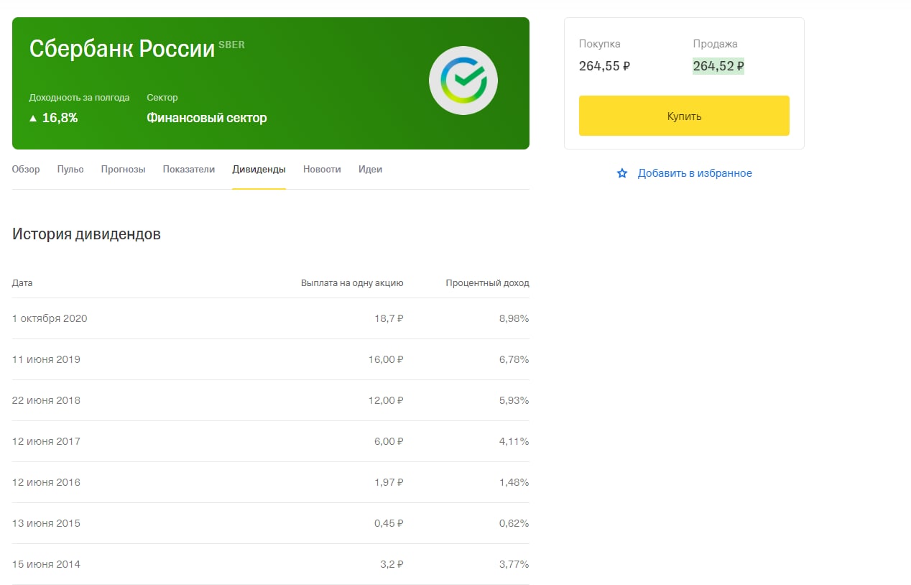Click the Сектор label
Viewport: 911px width, 585px height.
pyautogui.click(x=162, y=98)
